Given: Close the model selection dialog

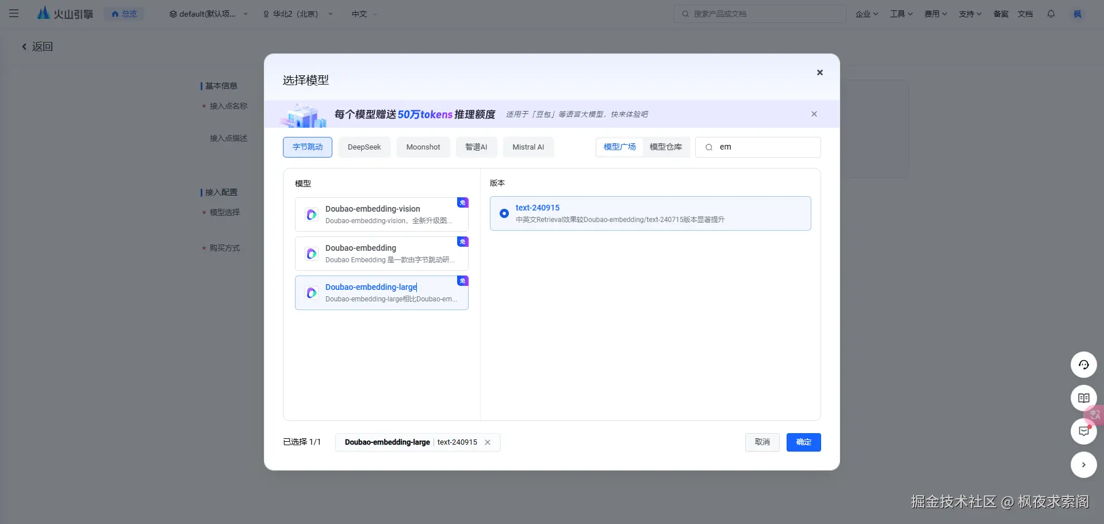Looking at the screenshot, I should 820,72.
